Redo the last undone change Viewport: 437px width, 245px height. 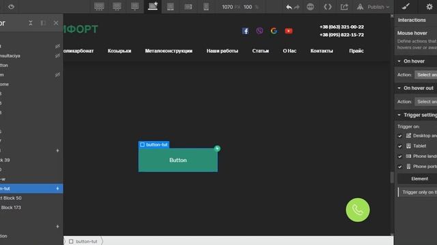click(296, 7)
